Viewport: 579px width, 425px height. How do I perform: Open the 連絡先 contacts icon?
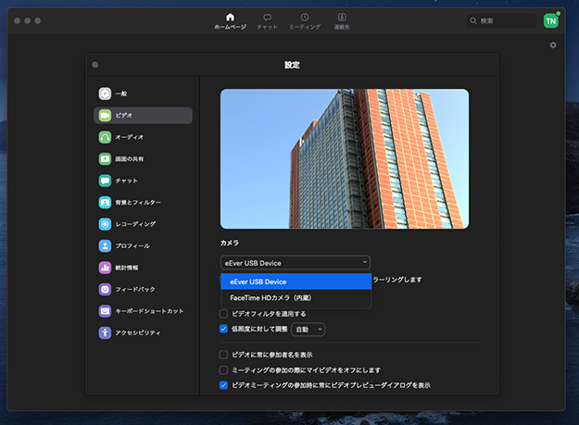click(x=342, y=18)
